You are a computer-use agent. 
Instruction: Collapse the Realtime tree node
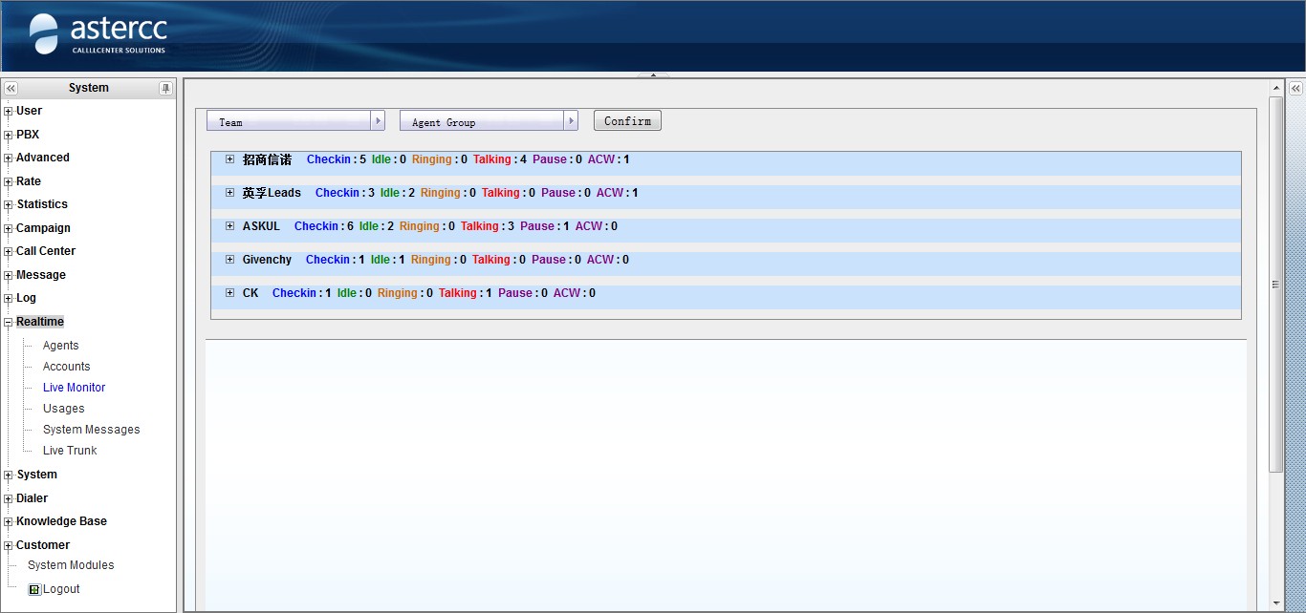pyautogui.click(x=9, y=323)
